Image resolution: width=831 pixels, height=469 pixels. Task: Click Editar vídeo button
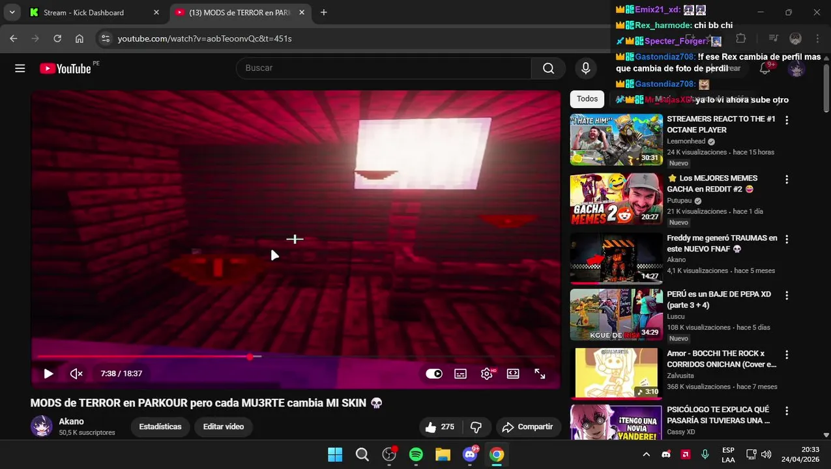point(224,427)
